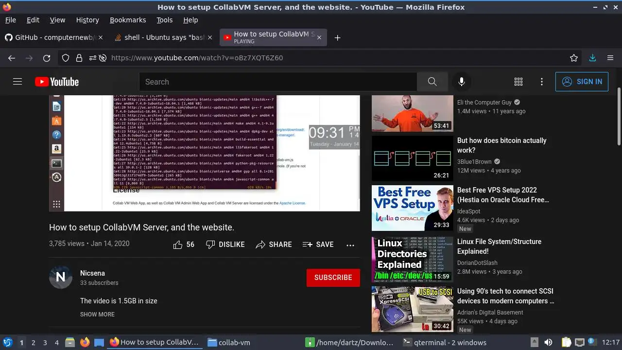622x350 pixels.
Task: View site security padlock info
Action: coord(79,58)
